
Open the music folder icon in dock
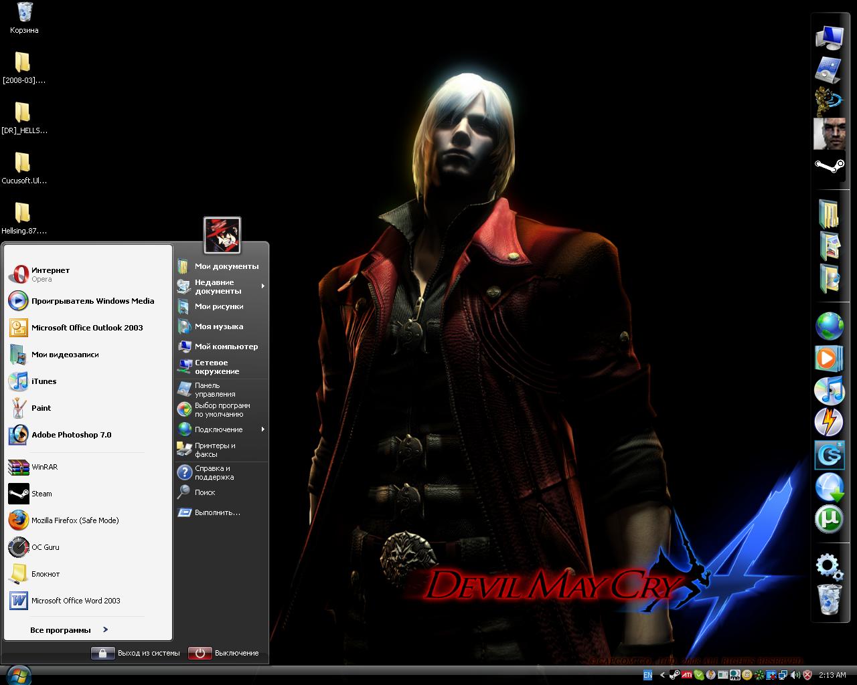829,278
